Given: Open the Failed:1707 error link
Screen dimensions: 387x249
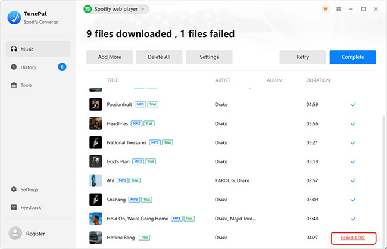Looking at the screenshot, I should tap(352, 238).
